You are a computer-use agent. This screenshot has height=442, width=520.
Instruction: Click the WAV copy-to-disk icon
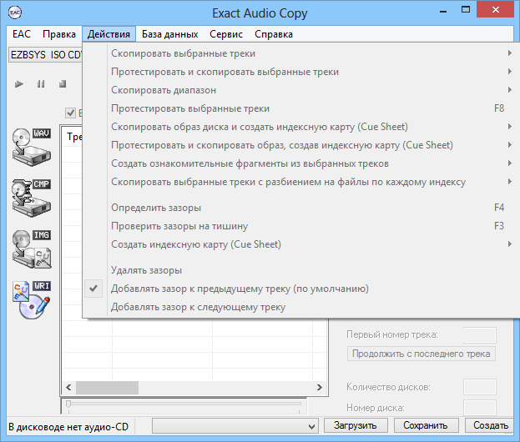coord(32,147)
